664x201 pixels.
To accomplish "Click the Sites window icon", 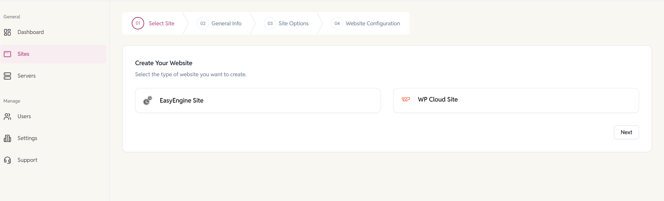I will point(7,54).
